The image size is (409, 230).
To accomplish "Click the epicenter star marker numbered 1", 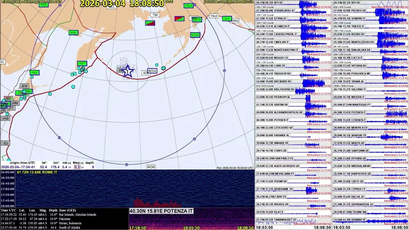I will pyautogui.click(x=128, y=71).
